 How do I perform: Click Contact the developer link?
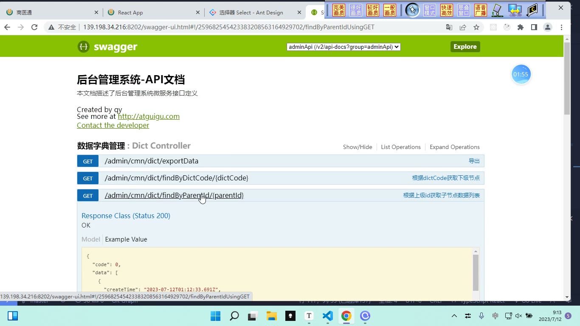(x=113, y=125)
